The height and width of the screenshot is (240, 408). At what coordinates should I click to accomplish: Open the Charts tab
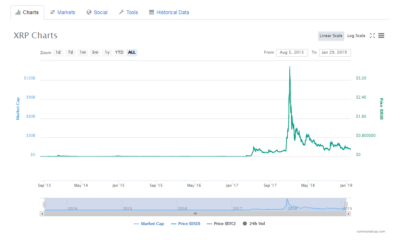coord(27,12)
